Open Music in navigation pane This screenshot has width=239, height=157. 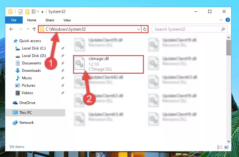tap(24, 78)
